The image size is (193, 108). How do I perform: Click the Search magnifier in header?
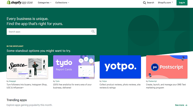tap(145, 3)
